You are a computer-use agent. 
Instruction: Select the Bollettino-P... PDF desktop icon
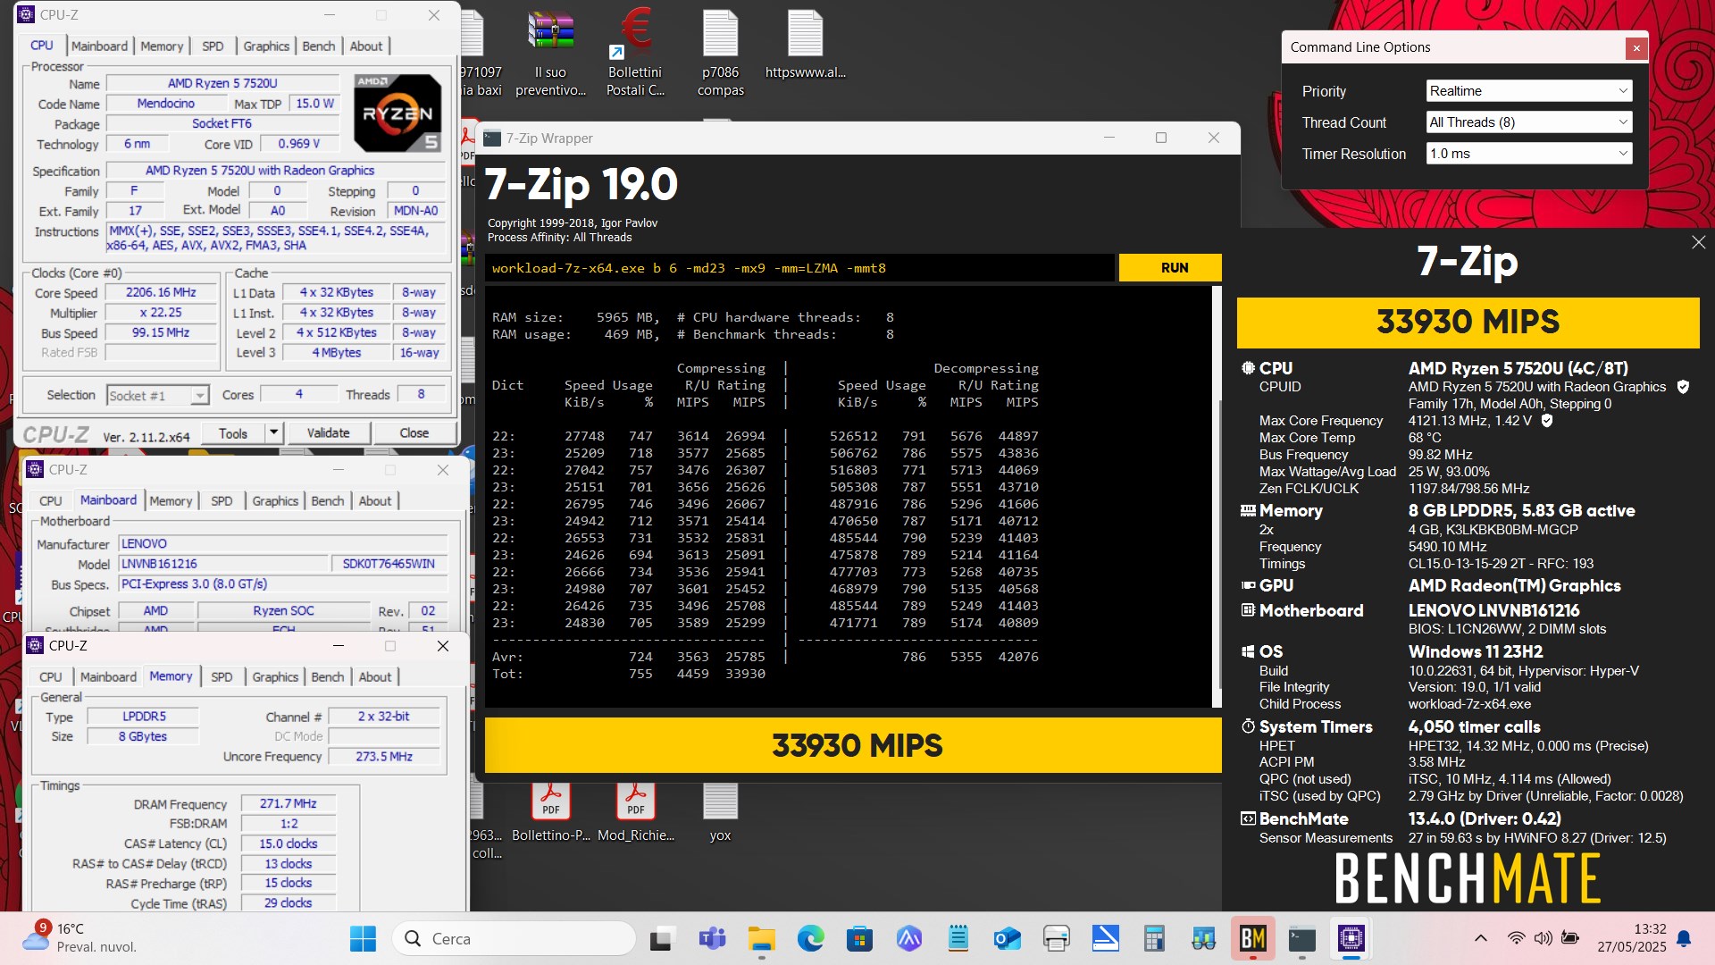[551, 811]
